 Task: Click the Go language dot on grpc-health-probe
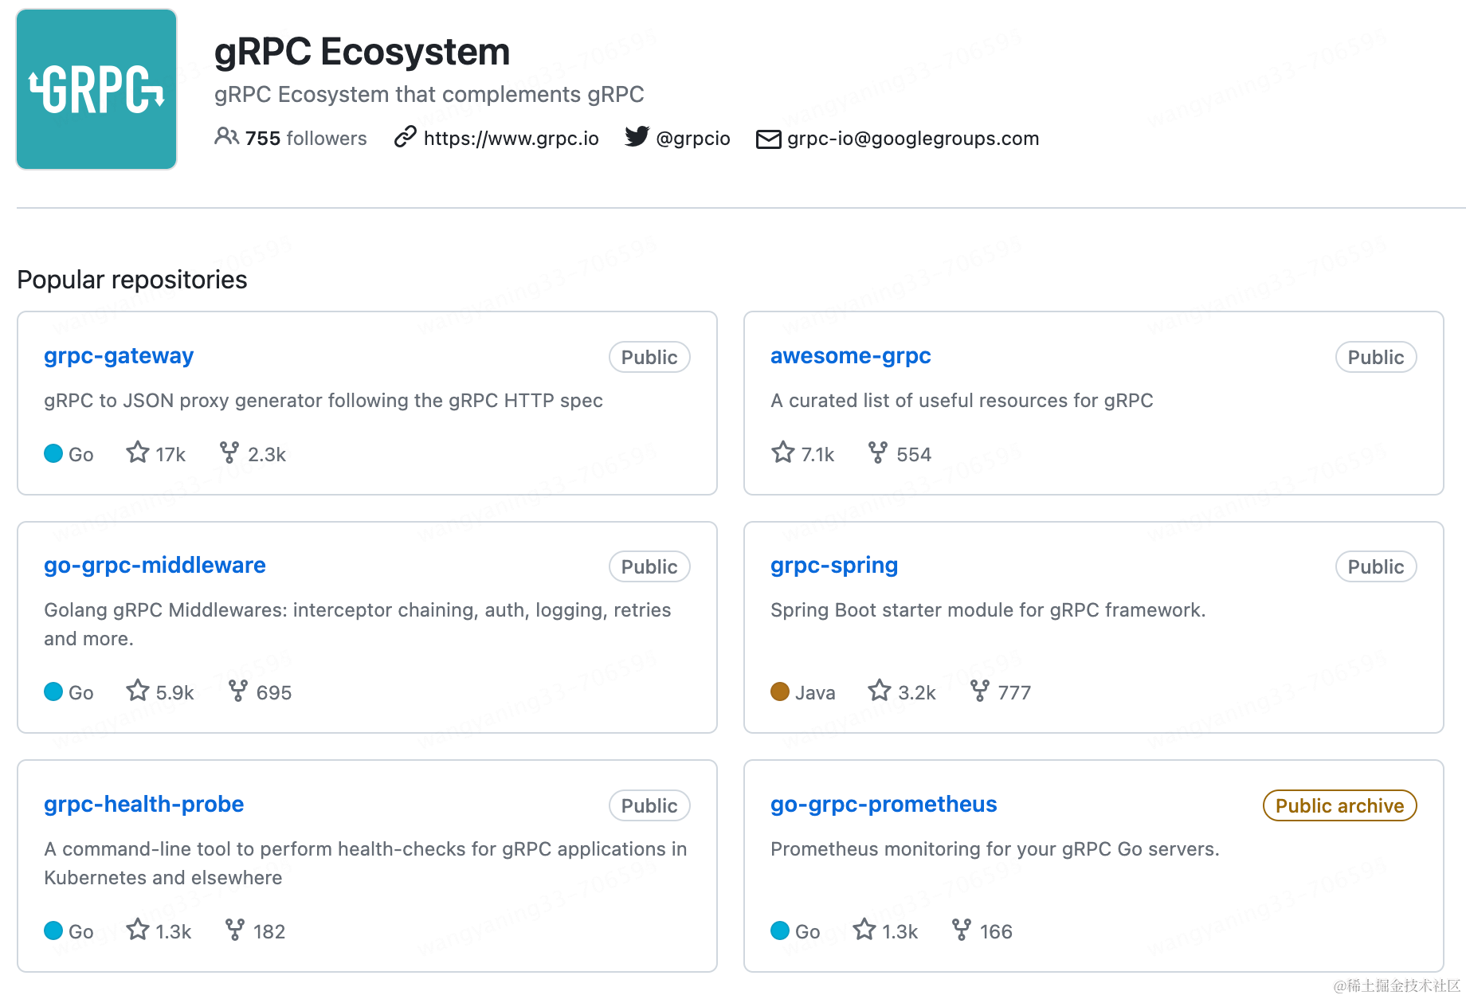tap(53, 930)
